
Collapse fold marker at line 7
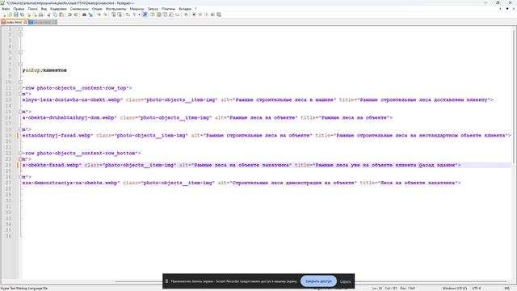(20, 65)
